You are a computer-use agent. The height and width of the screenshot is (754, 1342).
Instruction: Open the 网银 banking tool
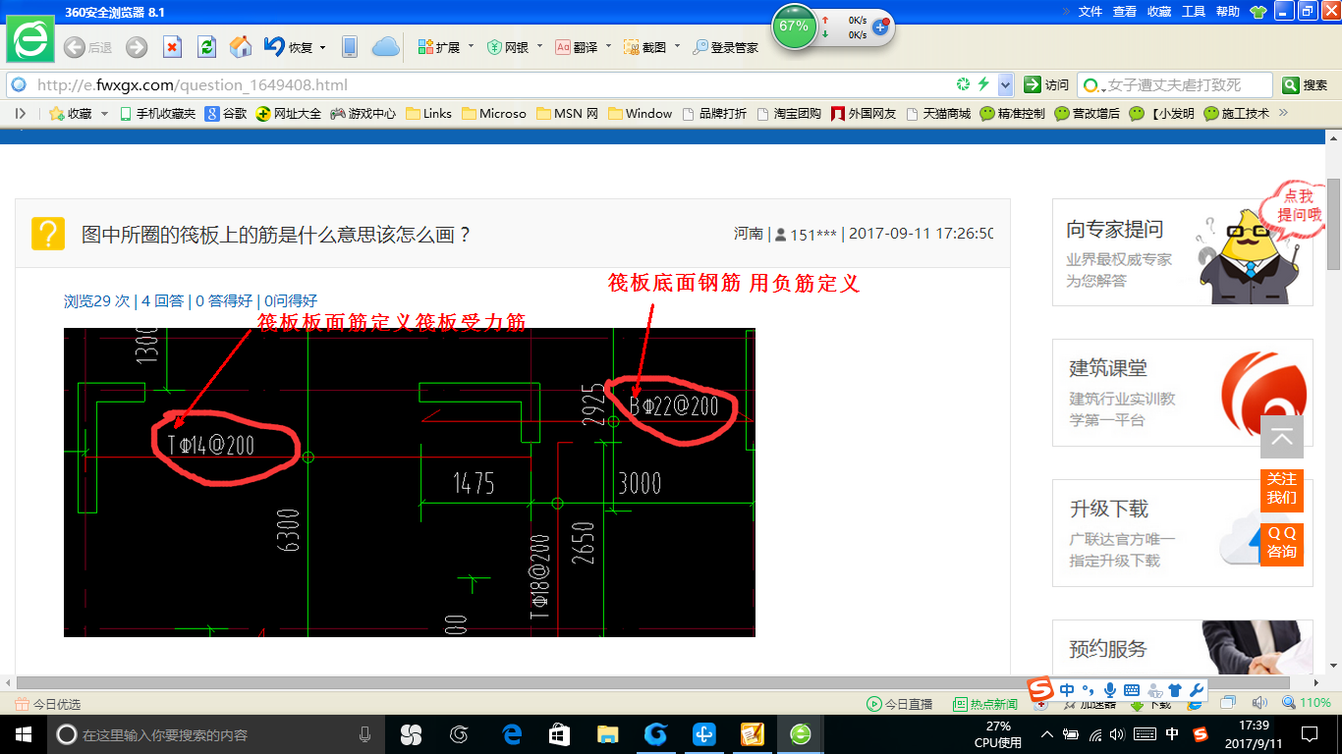click(508, 47)
